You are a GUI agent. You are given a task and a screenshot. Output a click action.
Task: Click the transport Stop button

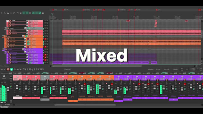(x=18, y=69)
